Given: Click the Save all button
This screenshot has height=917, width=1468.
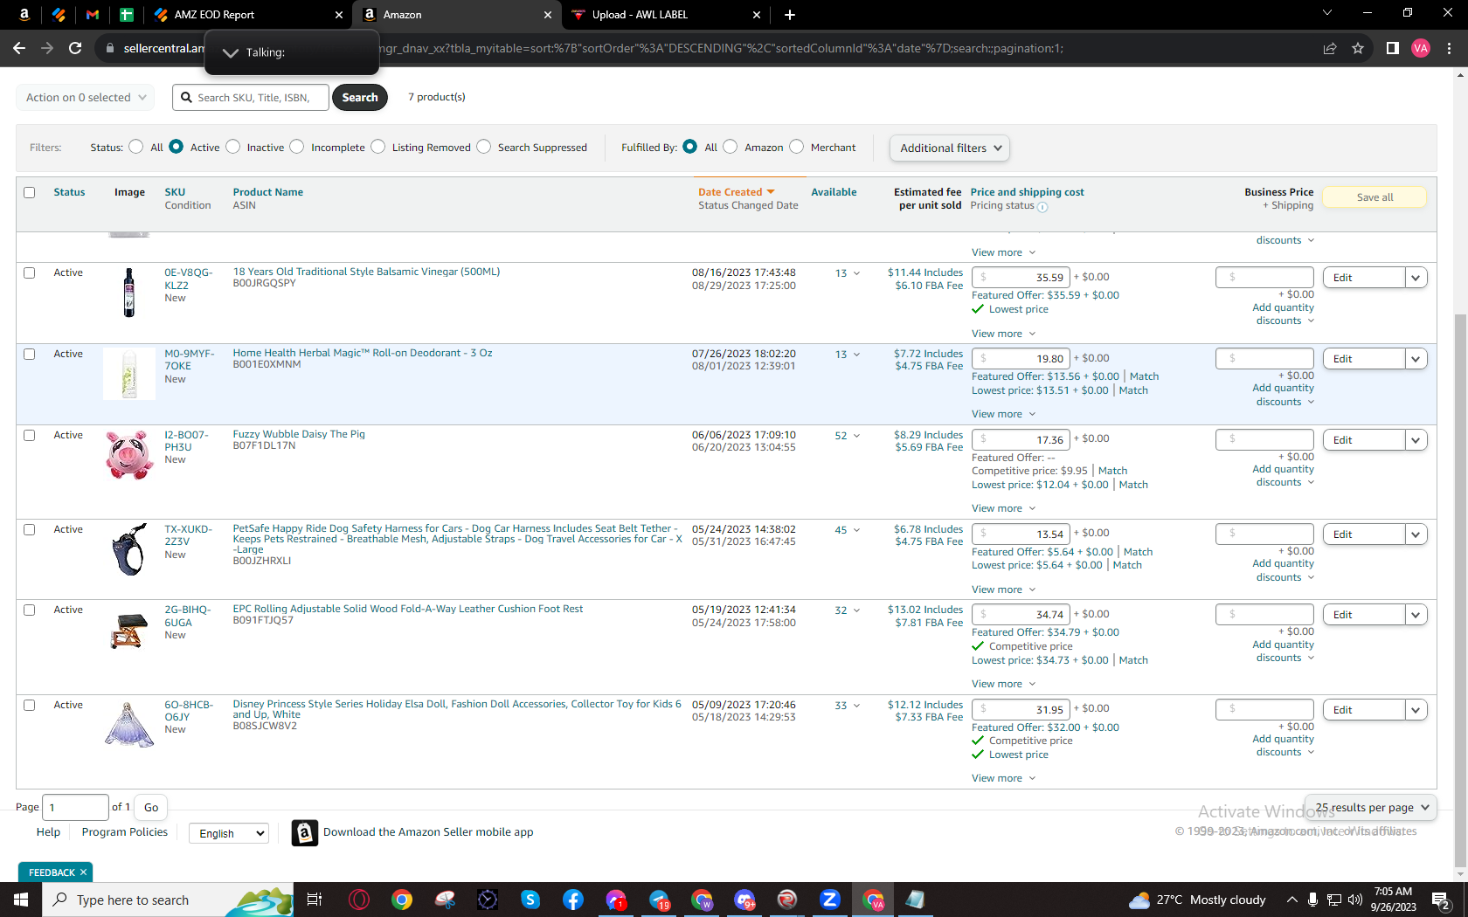Looking at the screenshot, I should point(1375,197).
